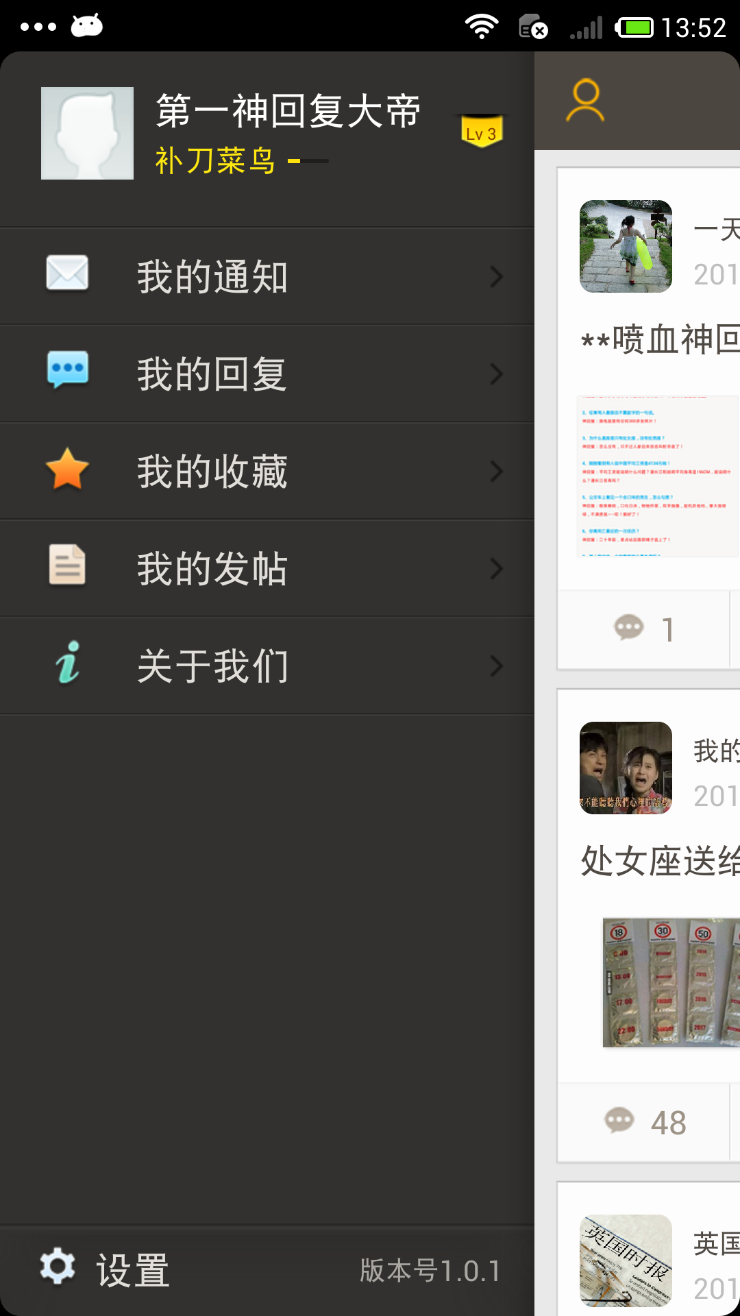Expand 我的收藏 using right arrow

point(497,472)
